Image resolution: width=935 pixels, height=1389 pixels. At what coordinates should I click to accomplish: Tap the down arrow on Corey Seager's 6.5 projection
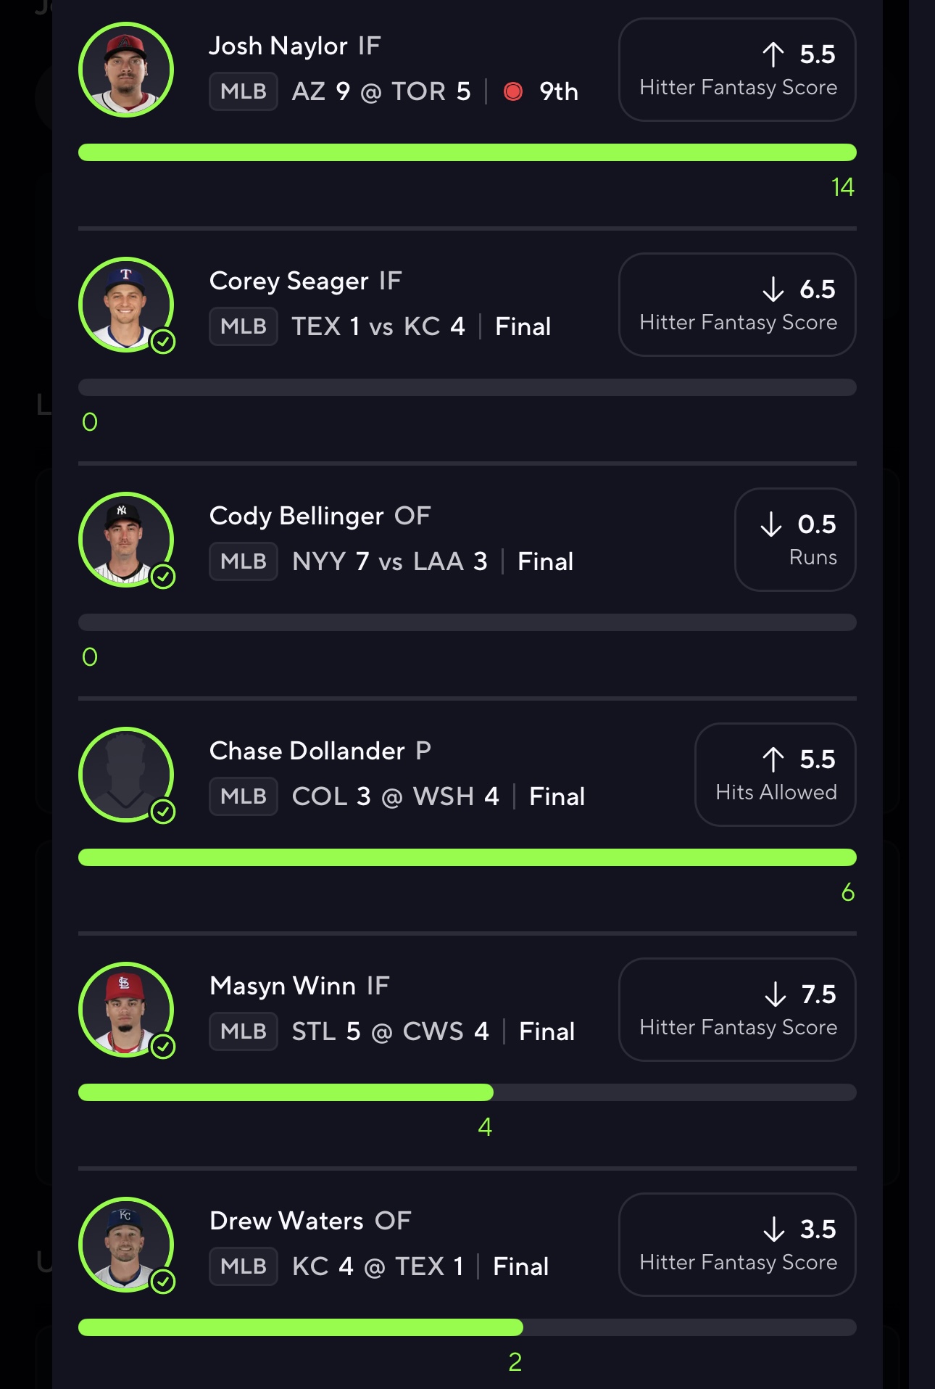pyautogui.click(x=773, y=289)
